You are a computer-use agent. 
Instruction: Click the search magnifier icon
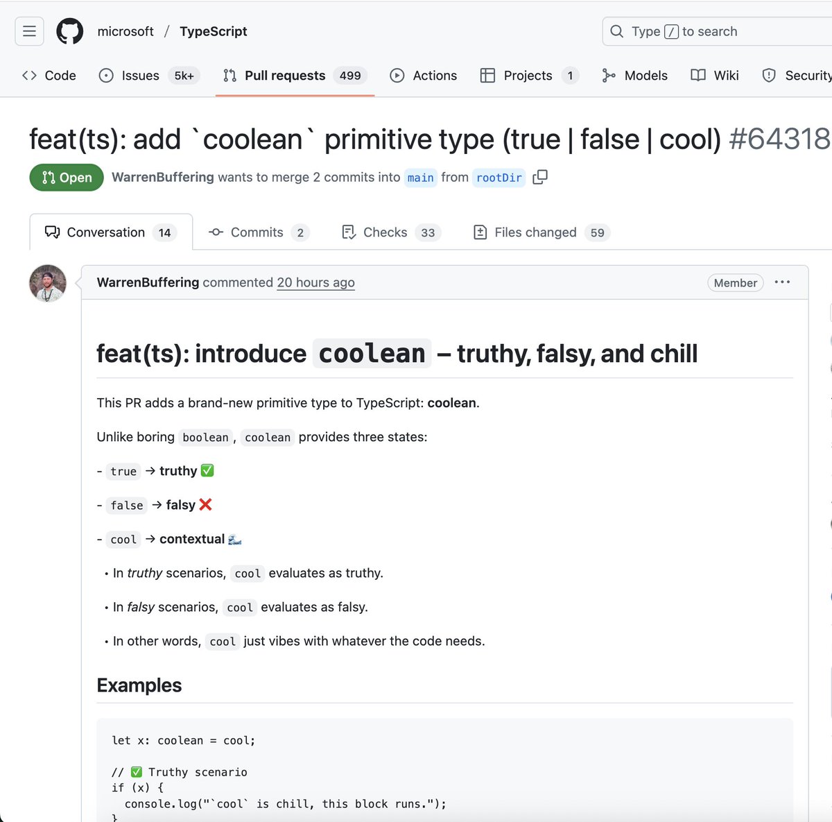click(x=616, y=31)
